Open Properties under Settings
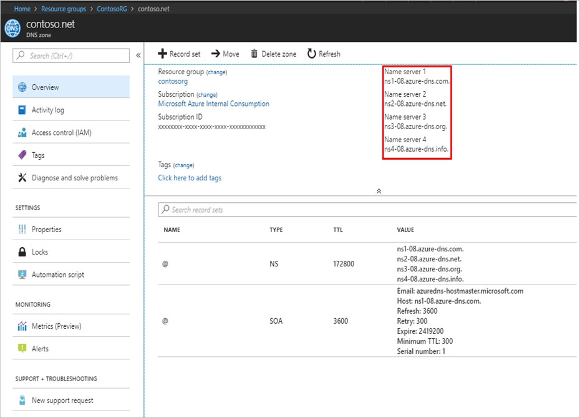The height and width of the screenshot is (418, 580). 71,230
